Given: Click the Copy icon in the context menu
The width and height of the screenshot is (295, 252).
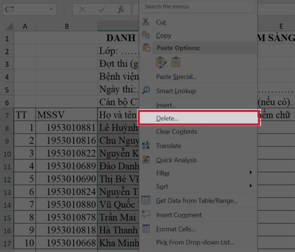Looking at the screenshot, I should 146,35.
